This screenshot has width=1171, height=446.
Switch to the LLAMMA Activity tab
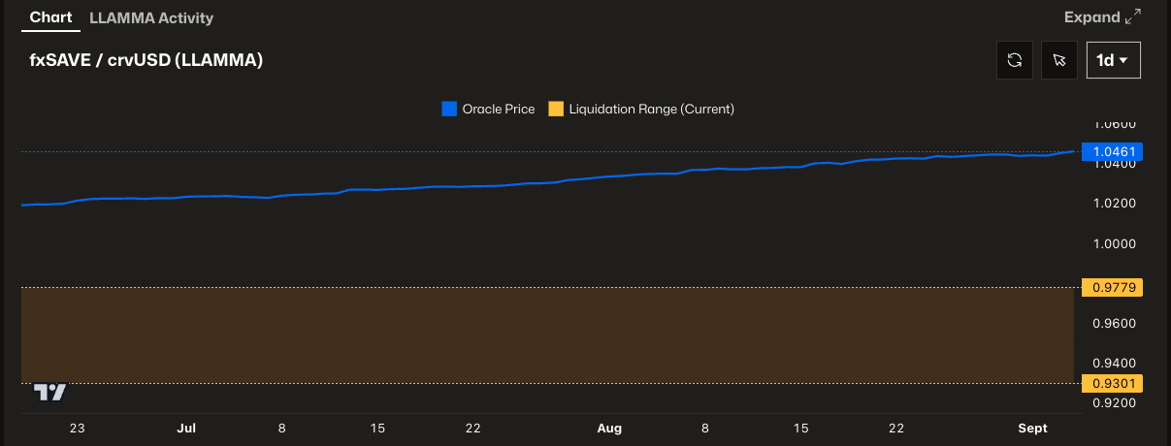tap(151, 17)
